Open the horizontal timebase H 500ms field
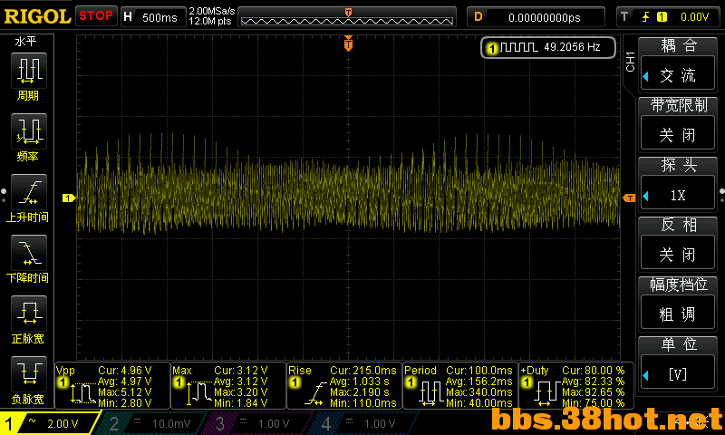The width and height of the screenshot is (725, 435). [153, 17]
